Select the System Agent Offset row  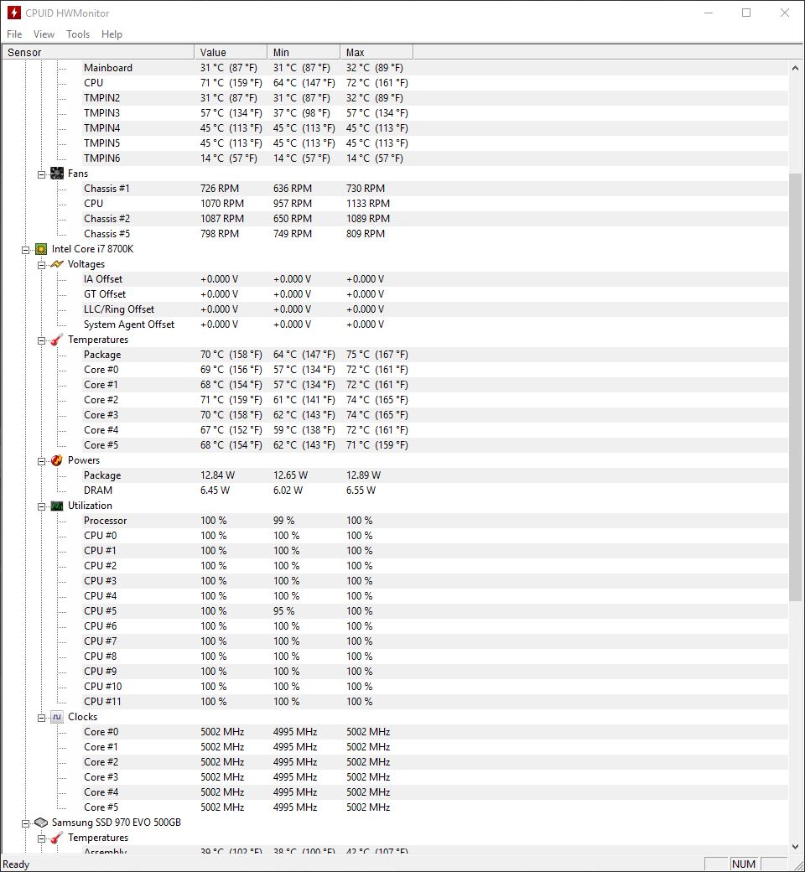[x=435, y=324]
